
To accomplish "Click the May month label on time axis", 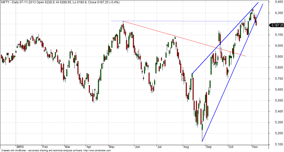I will pos(112,147).
